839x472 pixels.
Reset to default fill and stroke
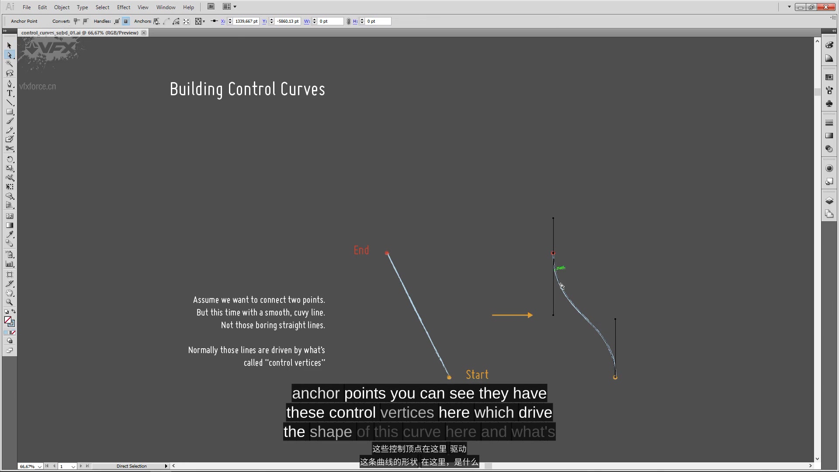click(6, 312)
